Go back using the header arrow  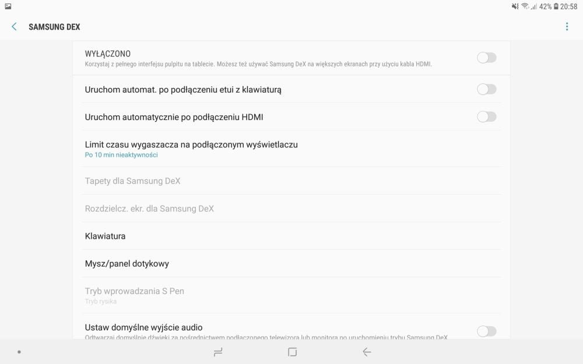(x=14, y=26)
